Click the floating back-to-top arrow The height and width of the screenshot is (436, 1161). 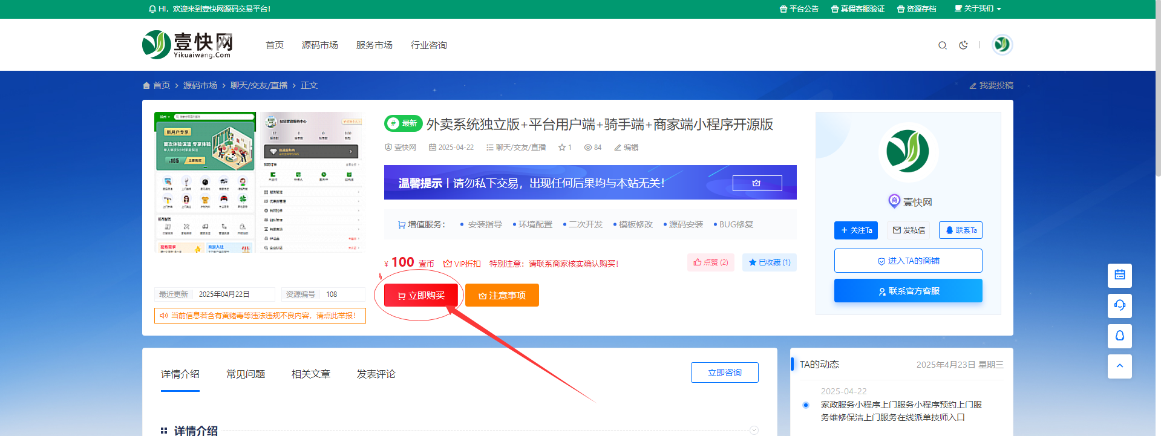1120,366
